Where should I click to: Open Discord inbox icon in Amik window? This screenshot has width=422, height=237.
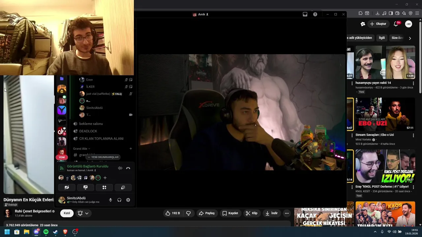click(x=305, y=14)
